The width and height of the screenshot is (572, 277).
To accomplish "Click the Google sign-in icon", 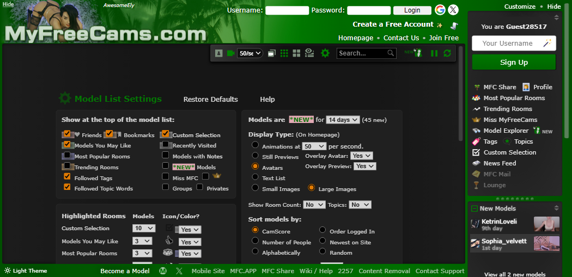I will [x=440, y=10].
